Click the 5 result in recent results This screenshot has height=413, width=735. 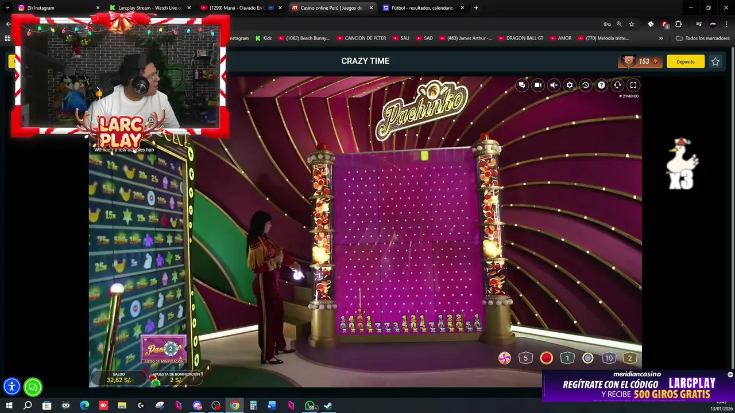[525, 358]
